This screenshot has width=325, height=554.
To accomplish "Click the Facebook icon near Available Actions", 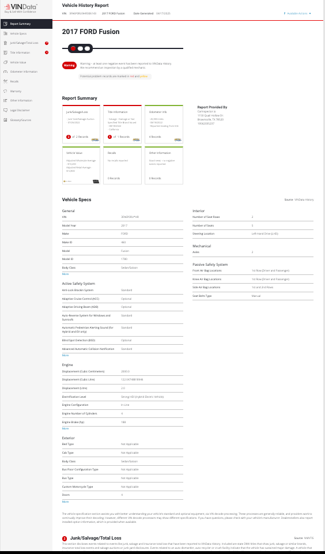I will click(x=285, y=13).
